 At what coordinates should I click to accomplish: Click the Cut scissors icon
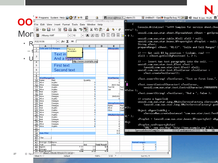91,29
